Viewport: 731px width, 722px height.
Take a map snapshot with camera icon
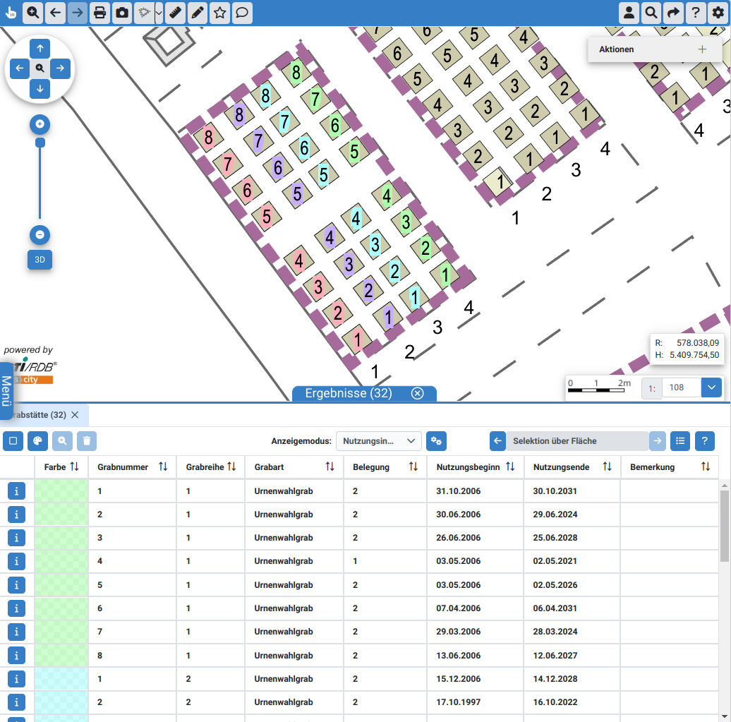tap(122, 13)
